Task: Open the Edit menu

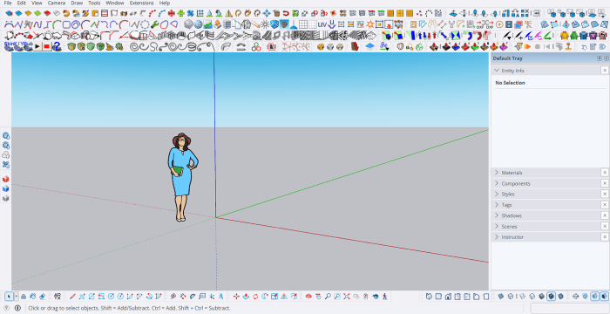Action: tap(22, 3)
